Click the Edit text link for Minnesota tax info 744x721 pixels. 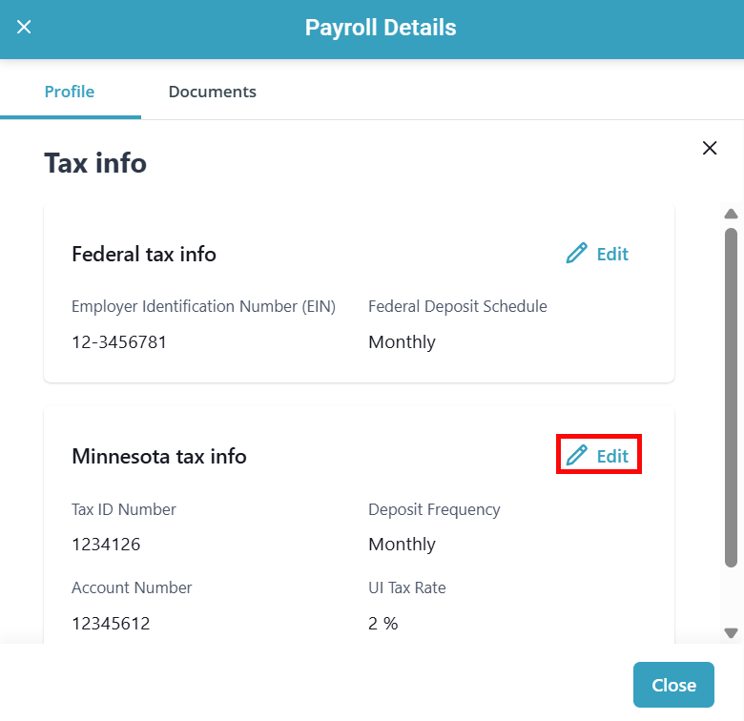pos(612,456)
